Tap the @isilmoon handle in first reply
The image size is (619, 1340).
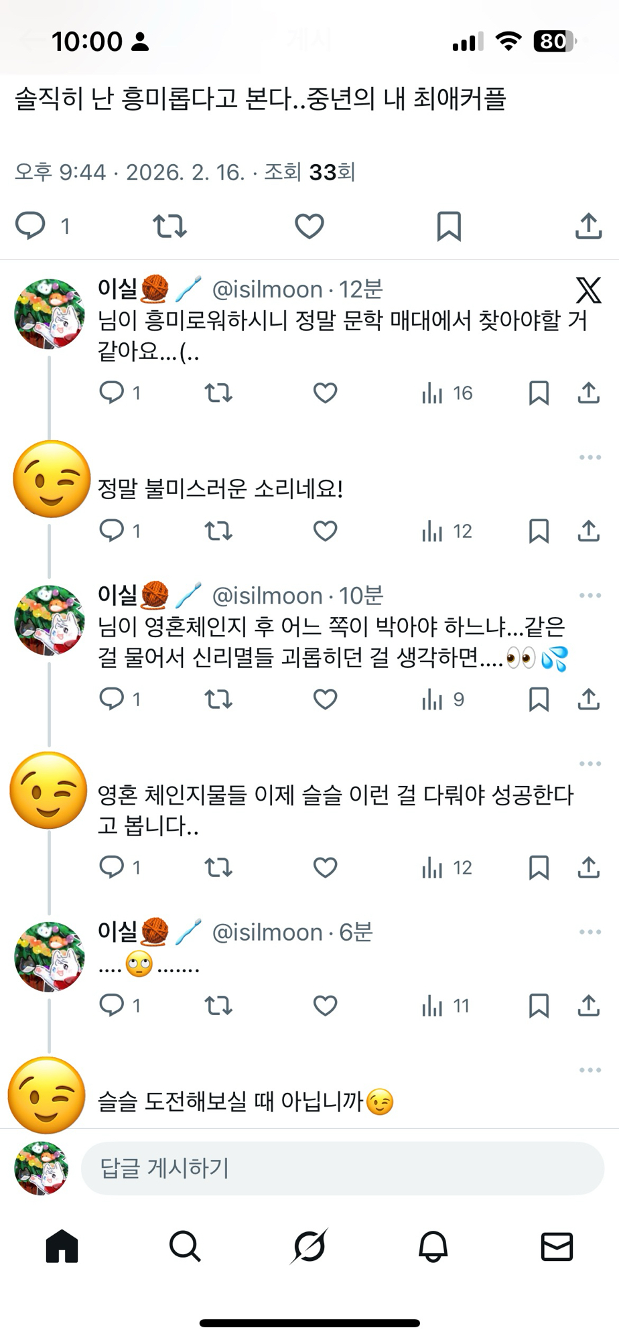(x=267, y=289)
